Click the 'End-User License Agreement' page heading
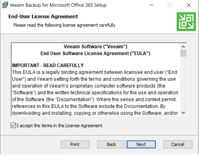Viewport: 199px width, 156px height. coord(43,17)
